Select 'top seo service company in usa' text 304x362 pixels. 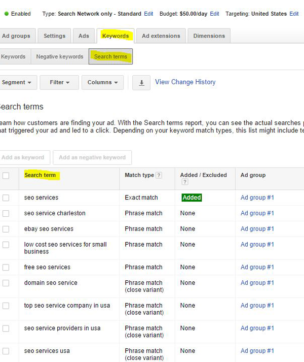click(x=67, y=306)
